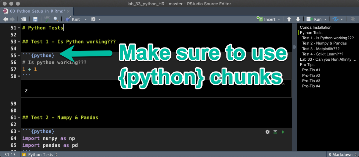Collapse the Python Tests section fold on line 51
This screenshot has width=359, height=157.
coord(19,28)
